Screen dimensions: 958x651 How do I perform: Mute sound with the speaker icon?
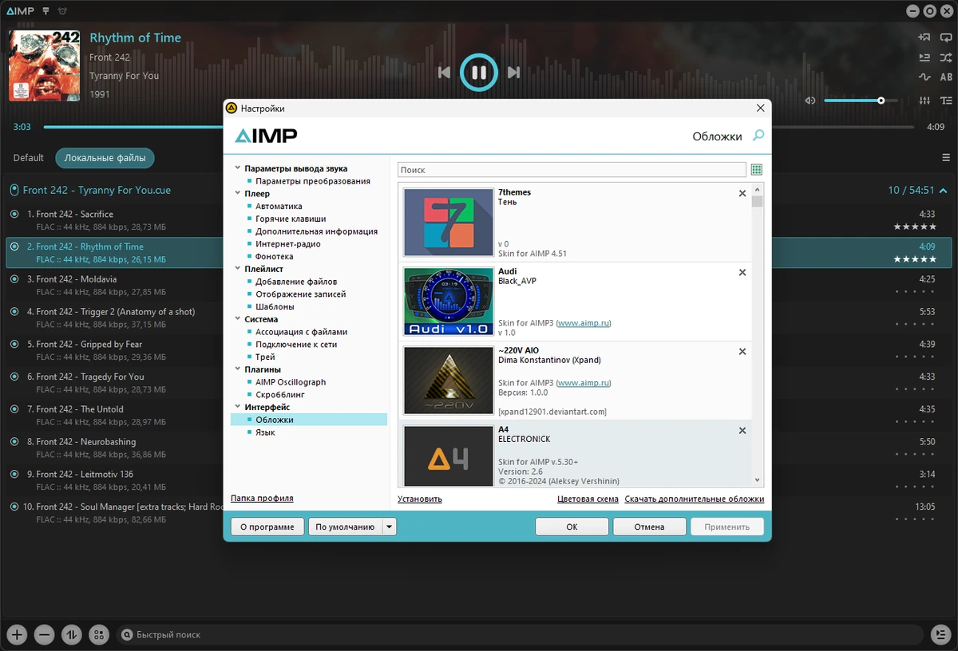[810, 101]
